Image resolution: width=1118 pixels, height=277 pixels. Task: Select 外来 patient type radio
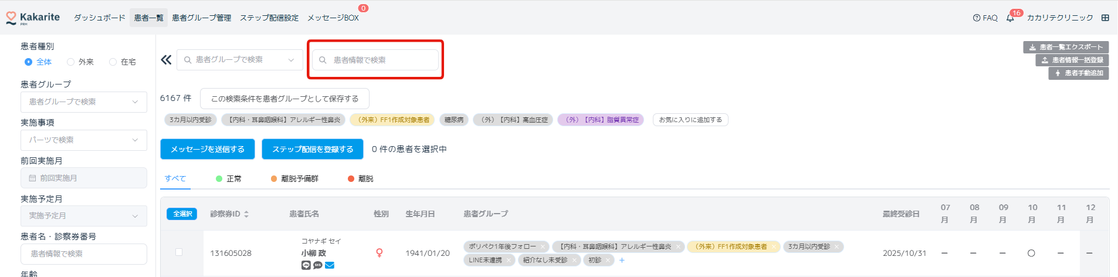click(x=70, y=62)
